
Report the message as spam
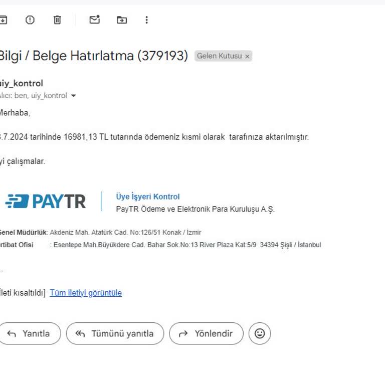30,20
